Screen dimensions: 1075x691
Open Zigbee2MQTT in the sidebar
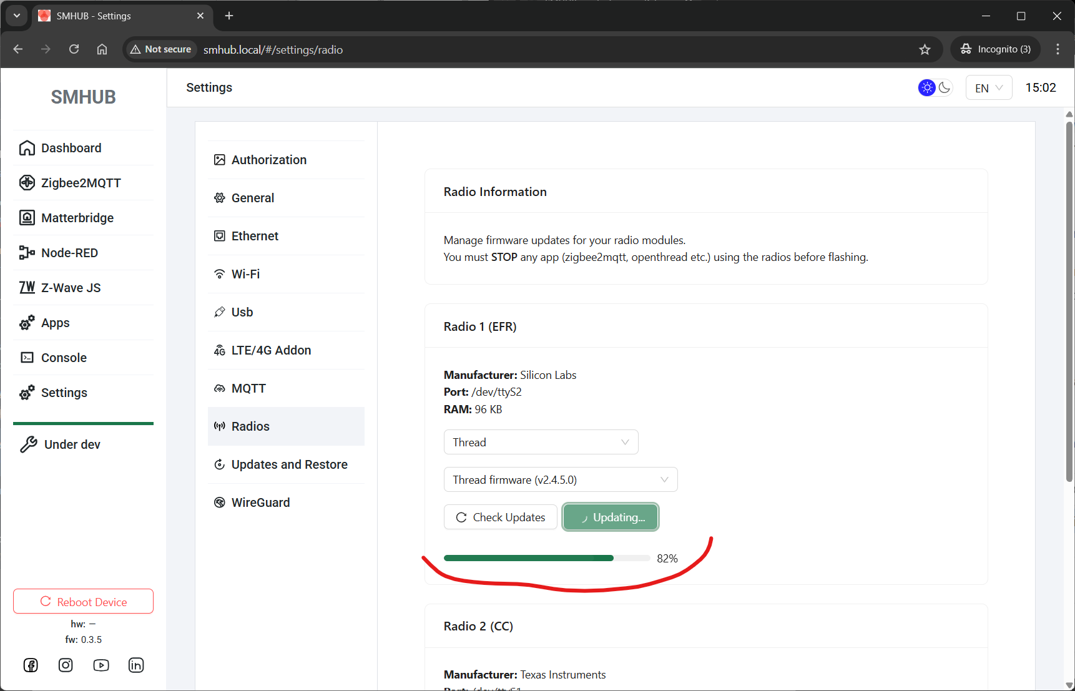pyautogui.click(x=81, y=183)
